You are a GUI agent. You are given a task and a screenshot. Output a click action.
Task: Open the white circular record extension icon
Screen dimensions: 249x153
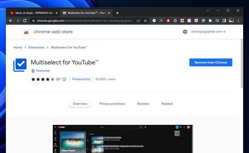(x=154, y=21)
